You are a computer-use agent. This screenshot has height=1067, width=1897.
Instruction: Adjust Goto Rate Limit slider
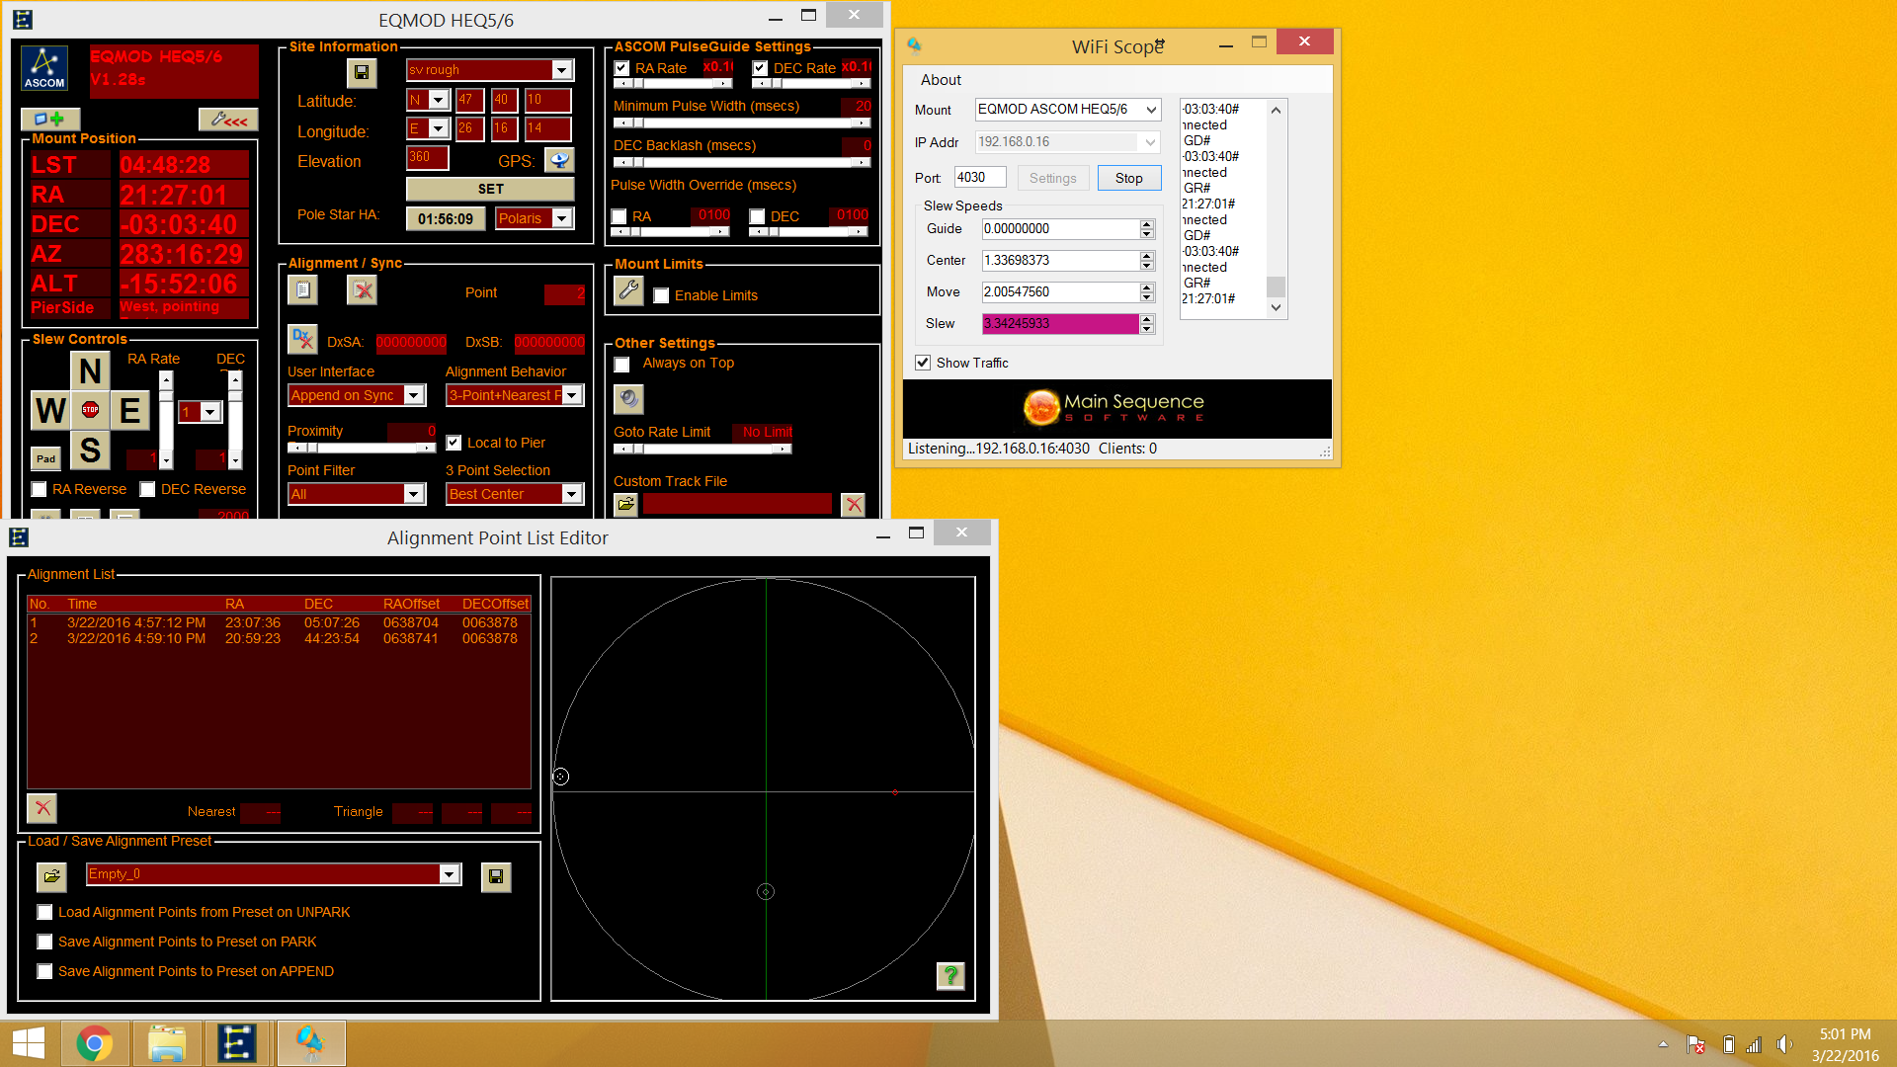701,449
